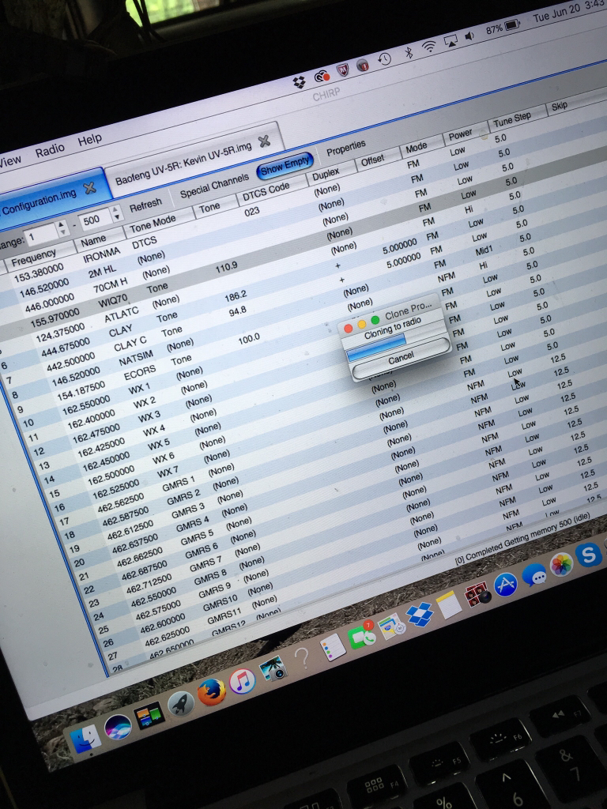The width and height of the screenshot is (607, 809).
Task: Launch Siri from the Dock
Action: tap(117, 728)
